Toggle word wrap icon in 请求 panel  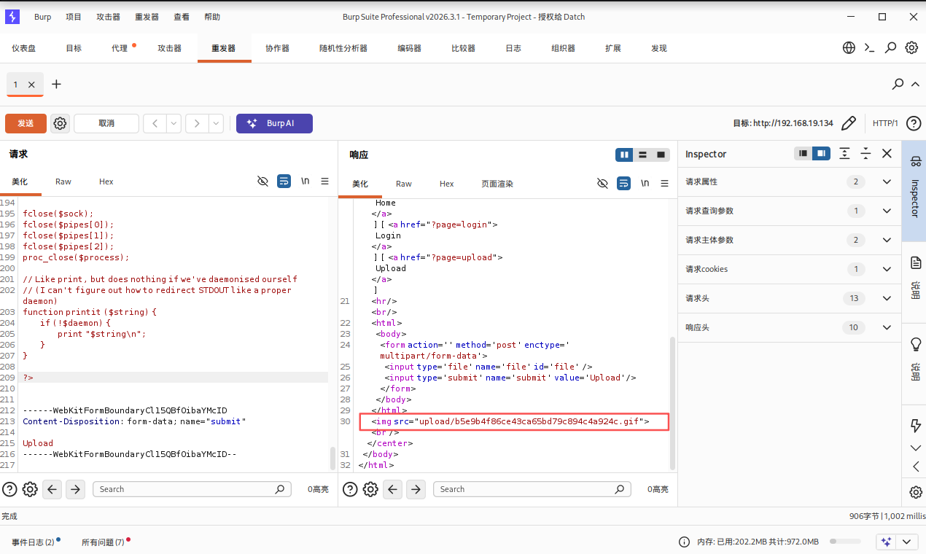coord(284,182)
